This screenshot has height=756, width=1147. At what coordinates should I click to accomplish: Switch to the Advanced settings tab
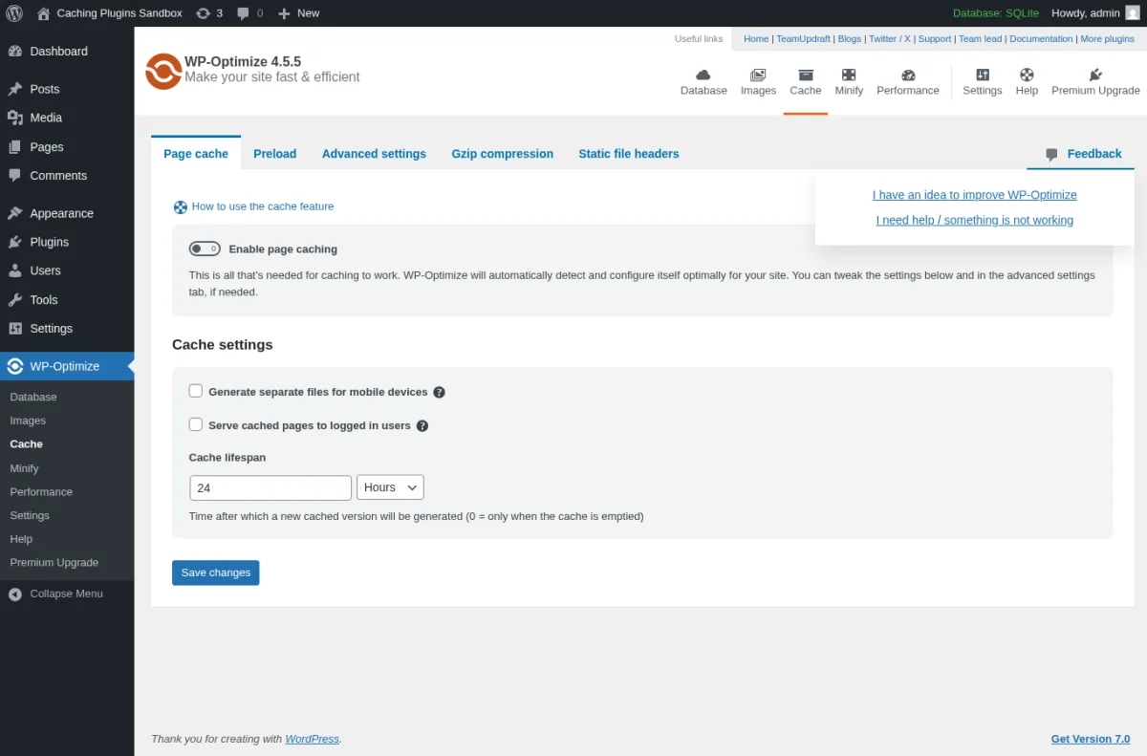(x=374, y=153)
